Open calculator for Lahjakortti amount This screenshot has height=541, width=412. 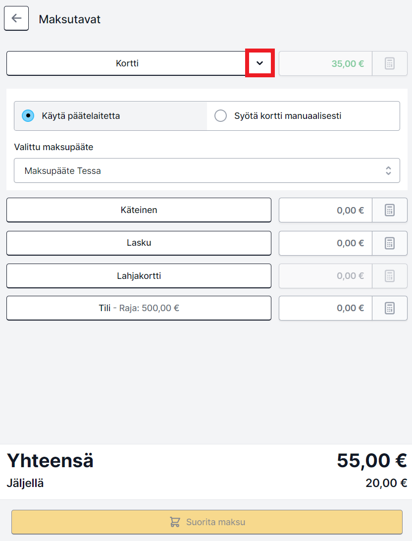click(390, 276)
